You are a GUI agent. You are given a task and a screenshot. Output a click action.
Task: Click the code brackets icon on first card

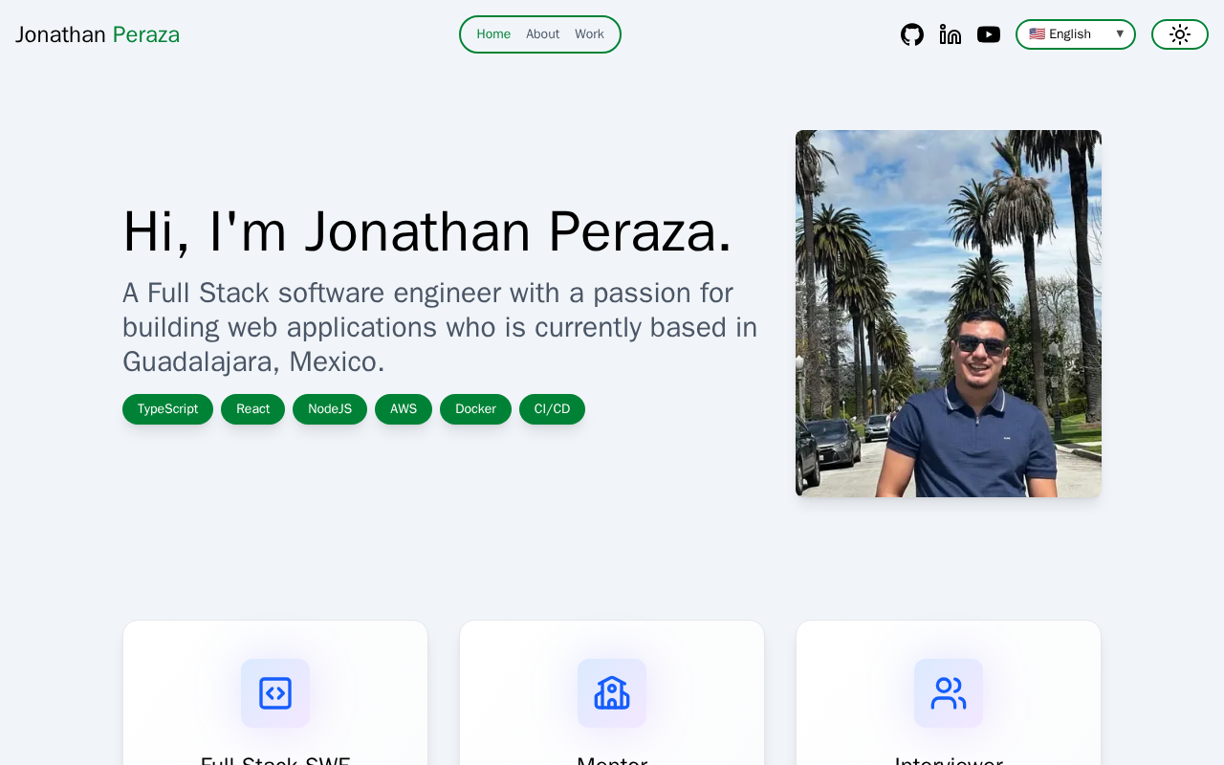275,693
